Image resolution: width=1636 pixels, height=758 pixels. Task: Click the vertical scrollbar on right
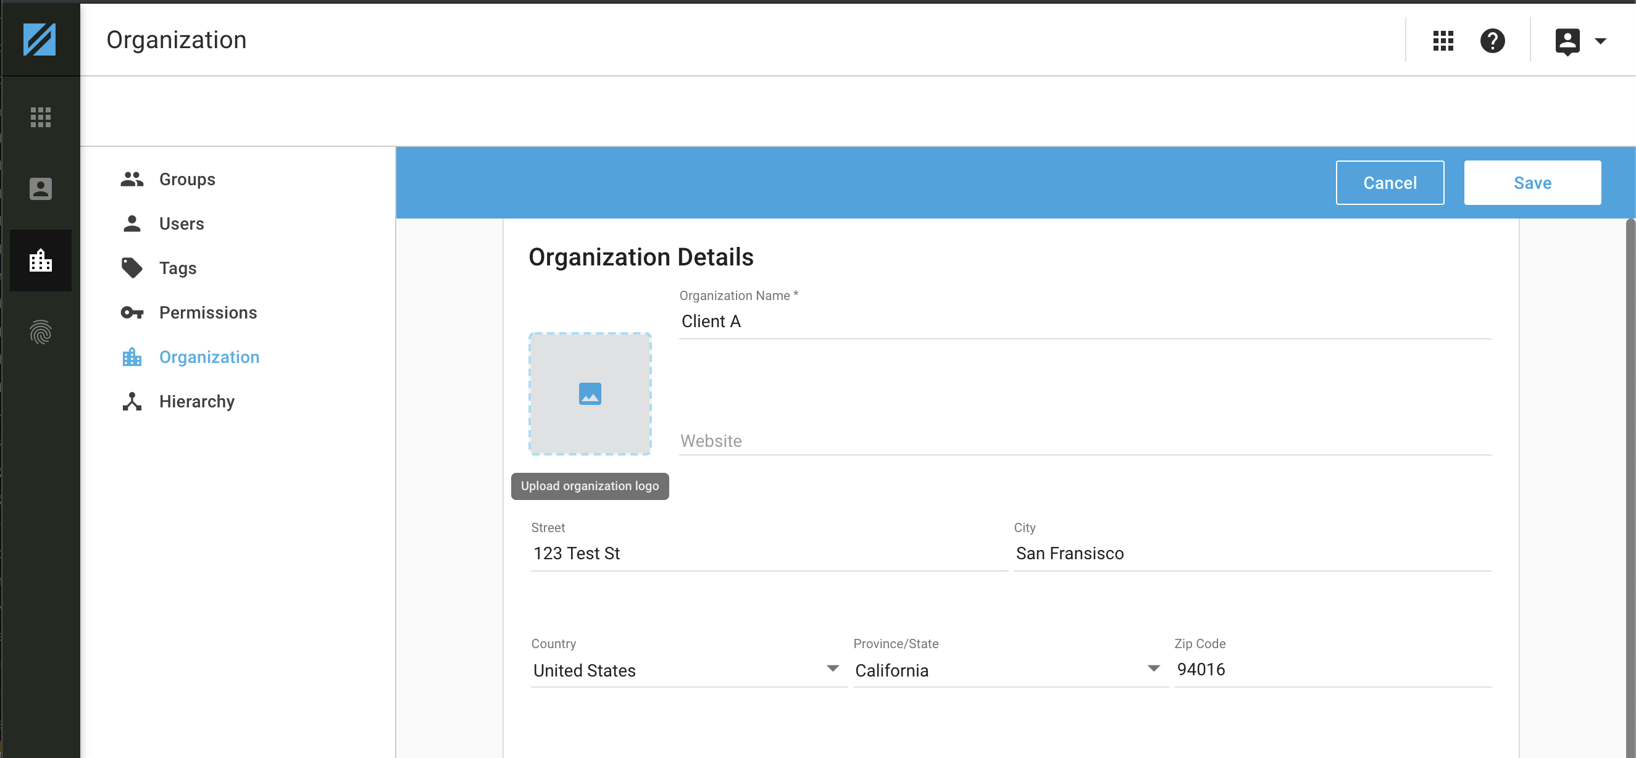tap(1630, 488)
